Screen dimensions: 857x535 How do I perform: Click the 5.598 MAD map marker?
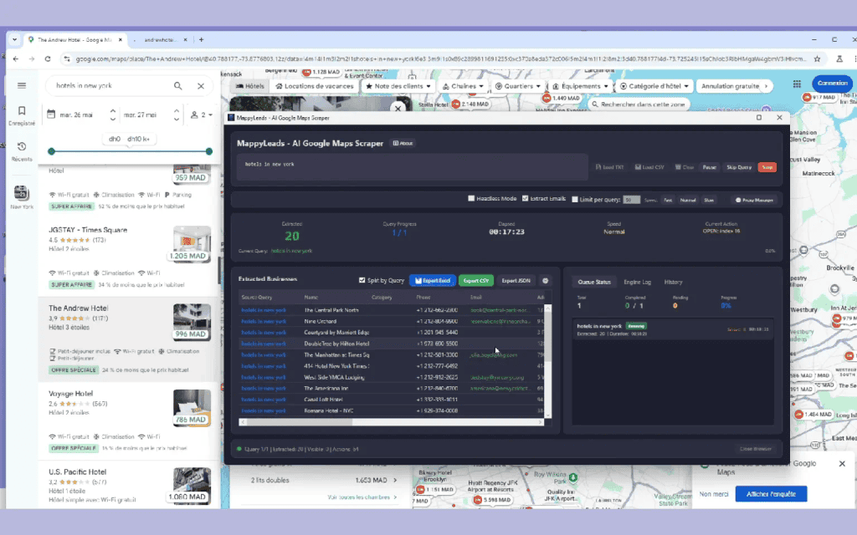(x=493, y=500)
